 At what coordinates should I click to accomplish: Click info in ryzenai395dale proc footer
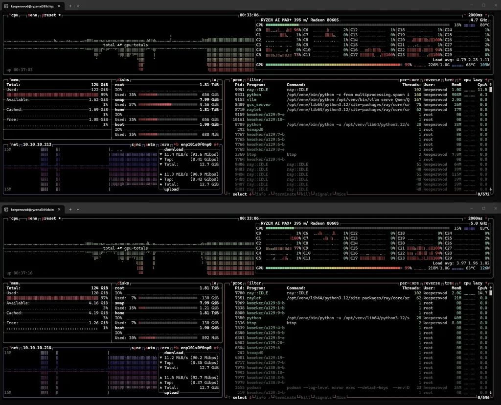click(261, 397)
